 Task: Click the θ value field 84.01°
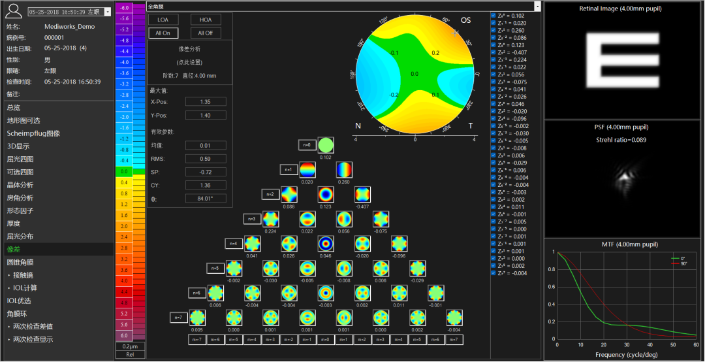coord(206,199)
